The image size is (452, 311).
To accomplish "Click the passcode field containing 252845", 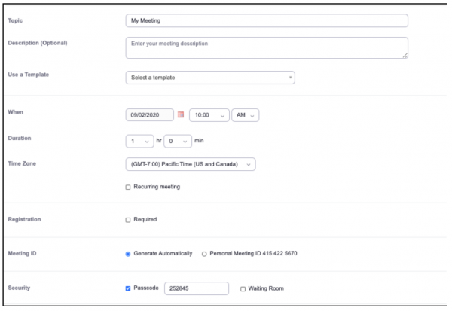I will tap(196, 288).
